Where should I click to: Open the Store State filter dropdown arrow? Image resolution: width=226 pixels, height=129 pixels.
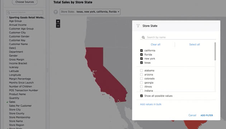(118, 12)
